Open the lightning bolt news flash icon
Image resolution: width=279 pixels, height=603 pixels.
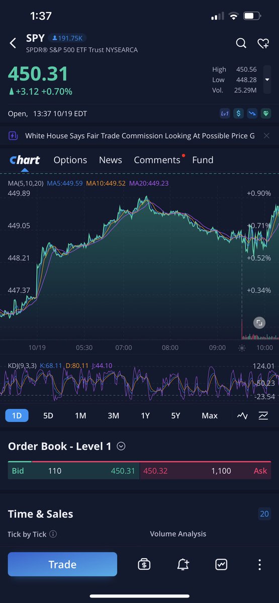(x=14, y=136)
